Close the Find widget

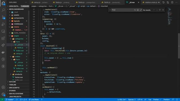163,10
